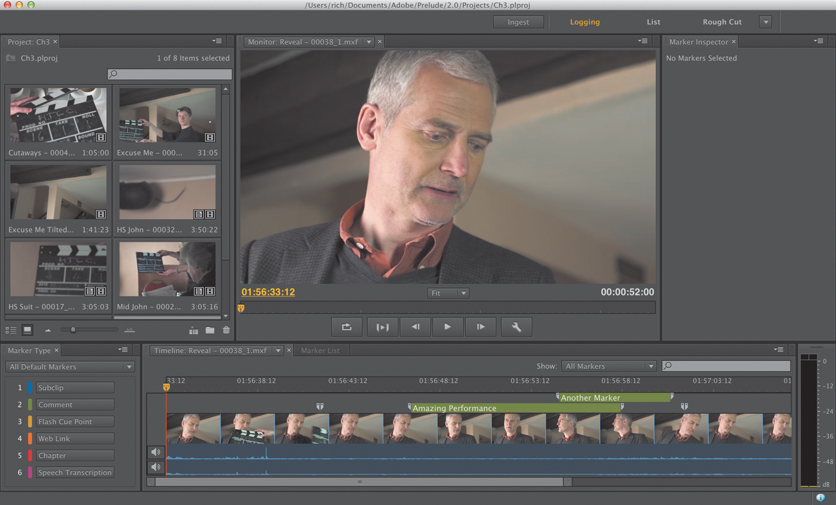Close the Marker Inspector tab
The image size is (836, 505).
coord(734,42)
